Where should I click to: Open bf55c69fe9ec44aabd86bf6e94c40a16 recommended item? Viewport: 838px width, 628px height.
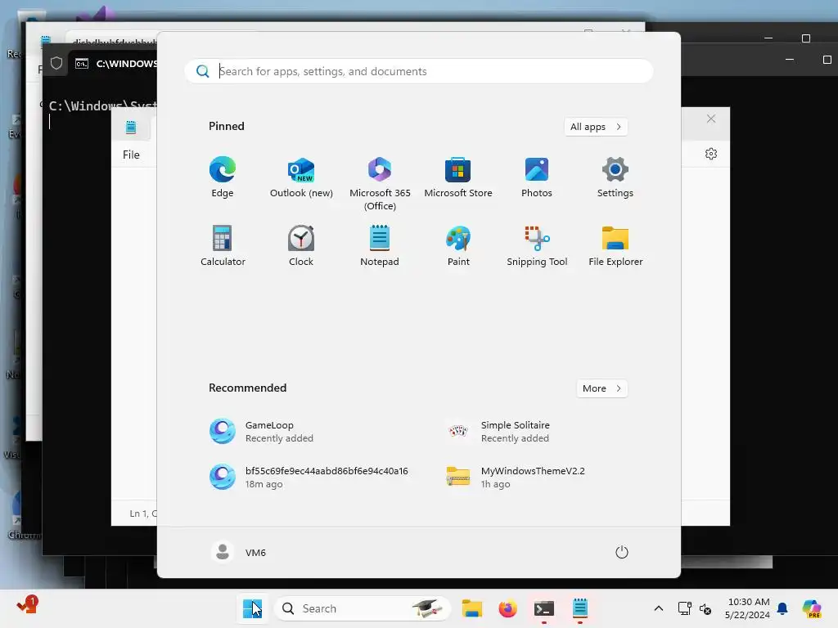pos(310,477)
